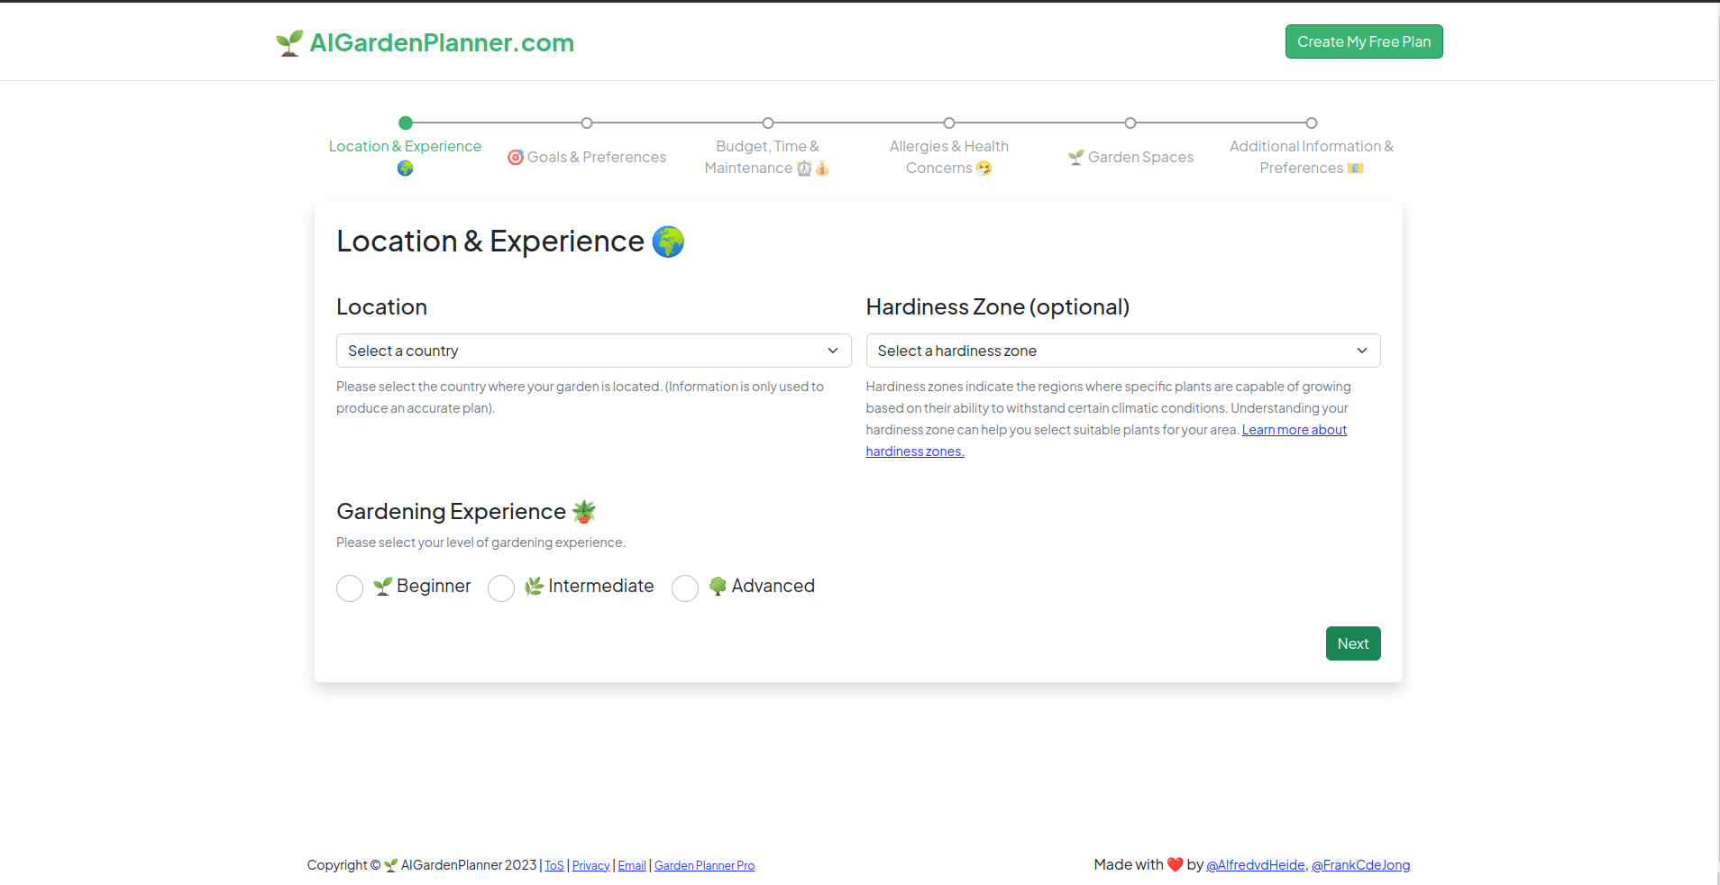1720x885 pixels.
Task: Click the globe emoji in page heading
Action: [668, 242]
